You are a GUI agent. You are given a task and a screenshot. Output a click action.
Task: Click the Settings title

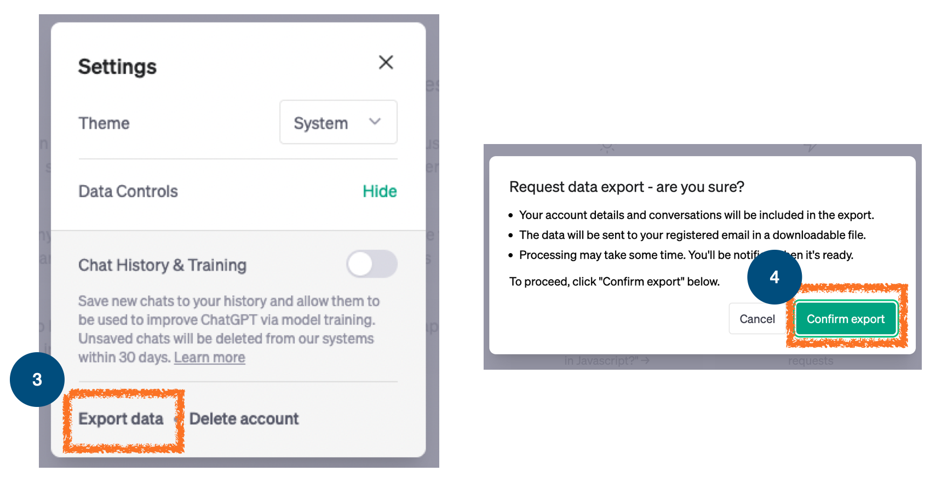tap(117, 66)
